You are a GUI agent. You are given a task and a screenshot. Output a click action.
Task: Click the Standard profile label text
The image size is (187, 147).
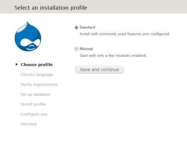(87, 27)
